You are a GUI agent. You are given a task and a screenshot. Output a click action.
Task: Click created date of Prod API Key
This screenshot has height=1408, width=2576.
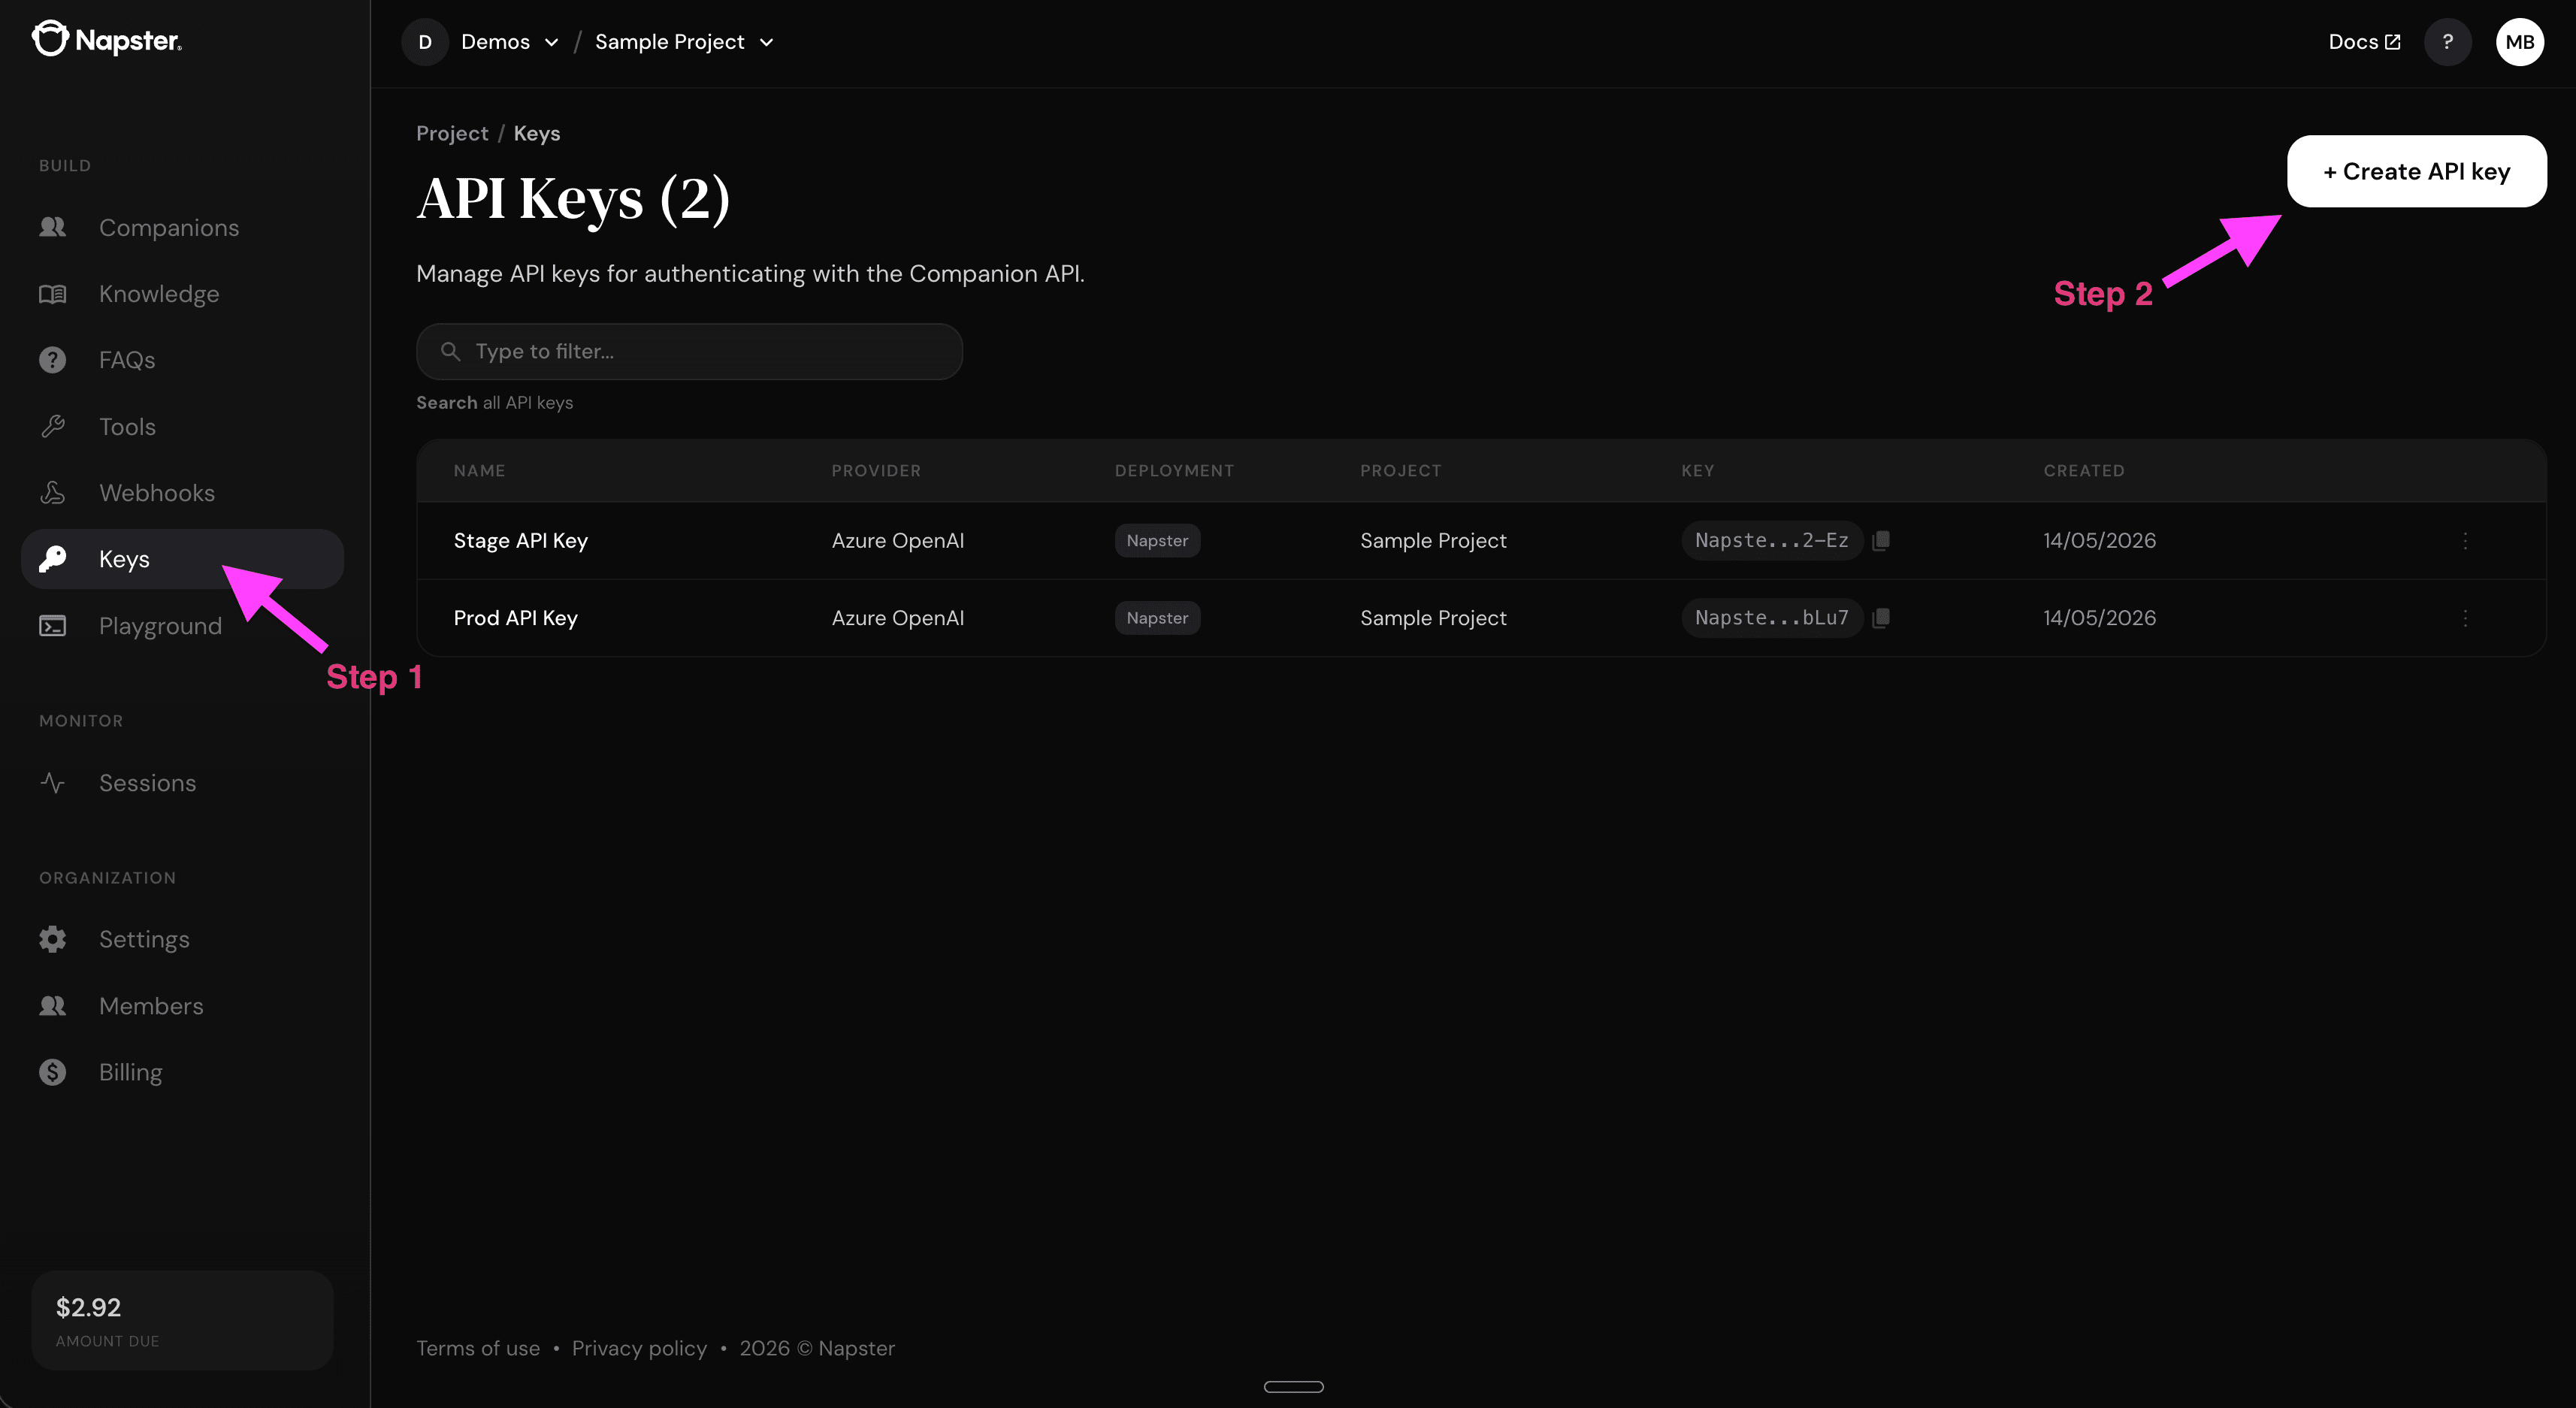[2099, 618]
